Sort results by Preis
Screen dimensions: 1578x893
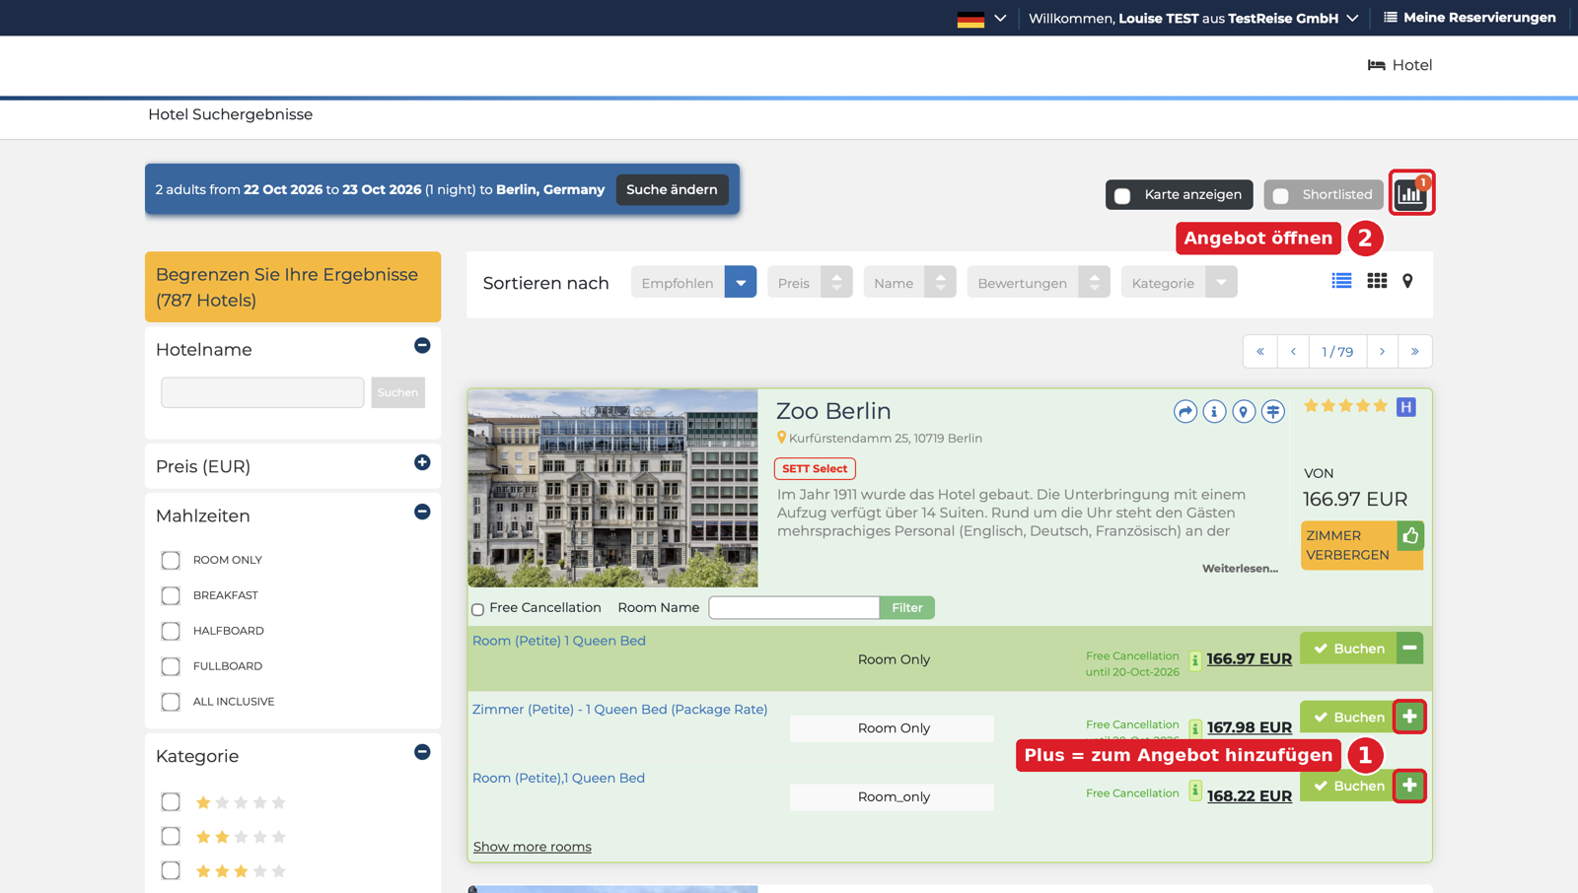coord(809,283)
